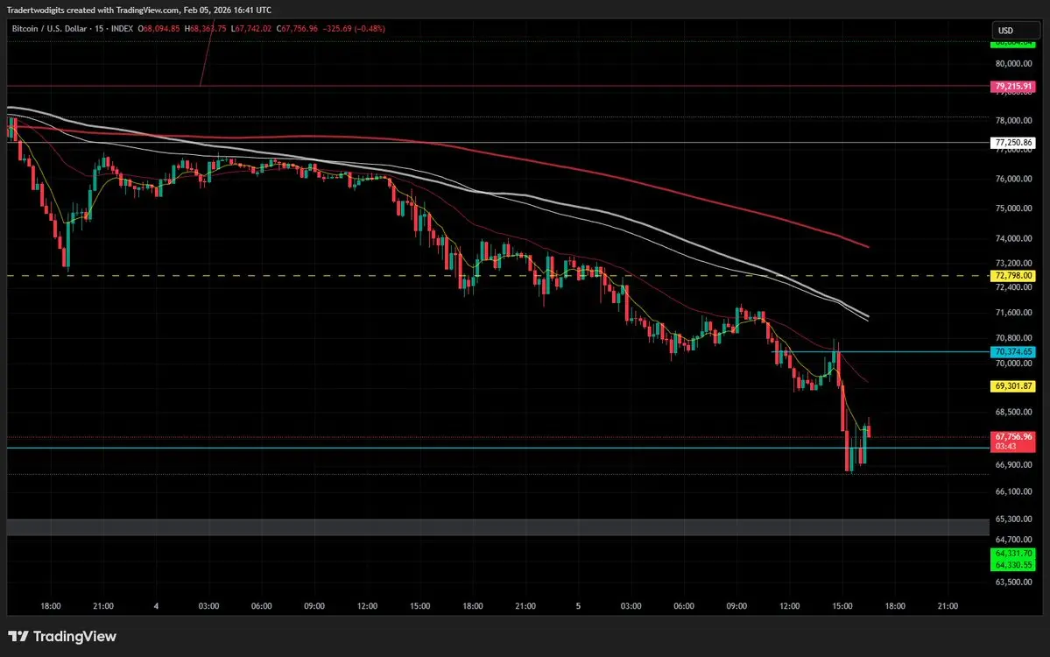Select the Bitcoin / U.S. Dollar symbol title
This screenshot has height=657, width=1050.
[50, 29]
